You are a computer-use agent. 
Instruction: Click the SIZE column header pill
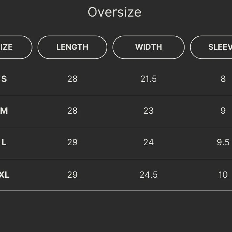(13, 47)
